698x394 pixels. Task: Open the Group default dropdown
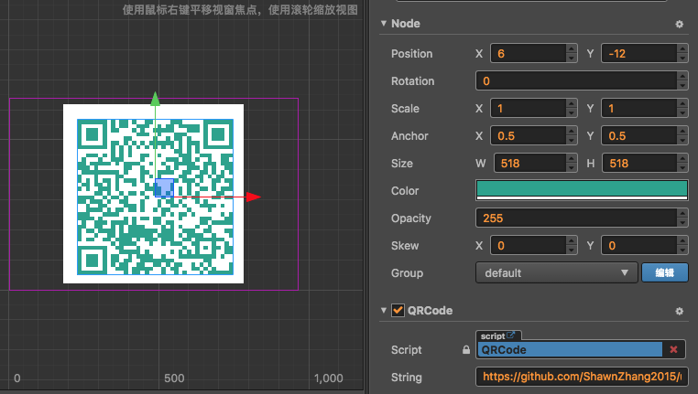[556, 272]
